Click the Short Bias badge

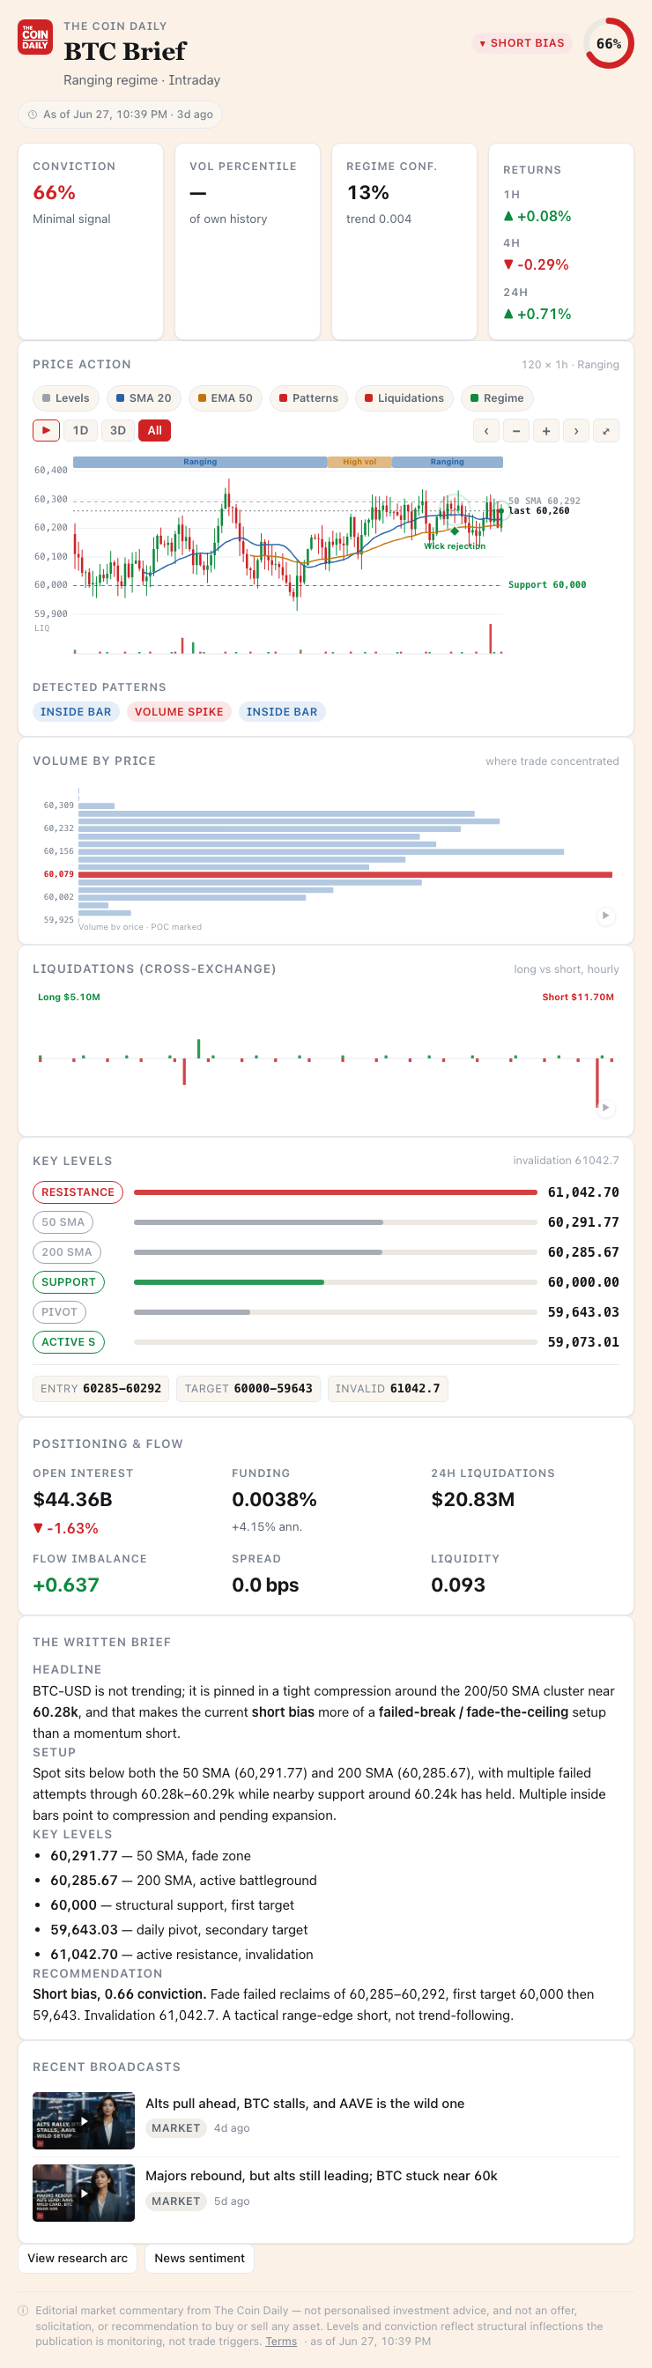[x=522, y=43]
